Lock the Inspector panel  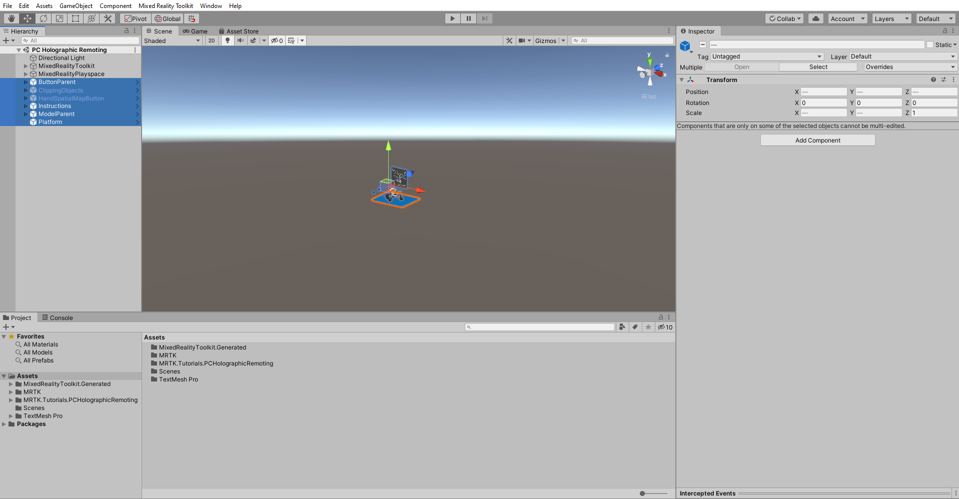[945, 31]
